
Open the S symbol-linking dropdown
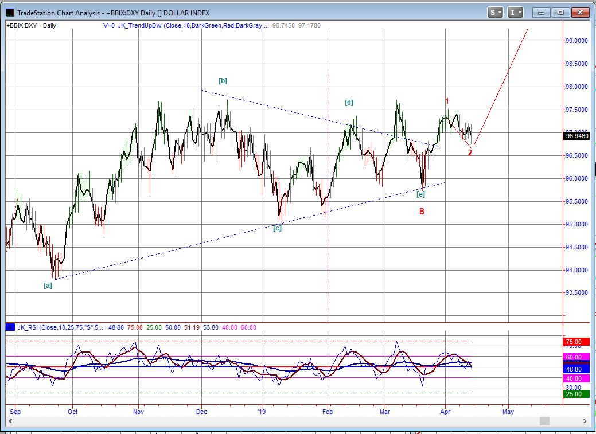tap(496, 12)
